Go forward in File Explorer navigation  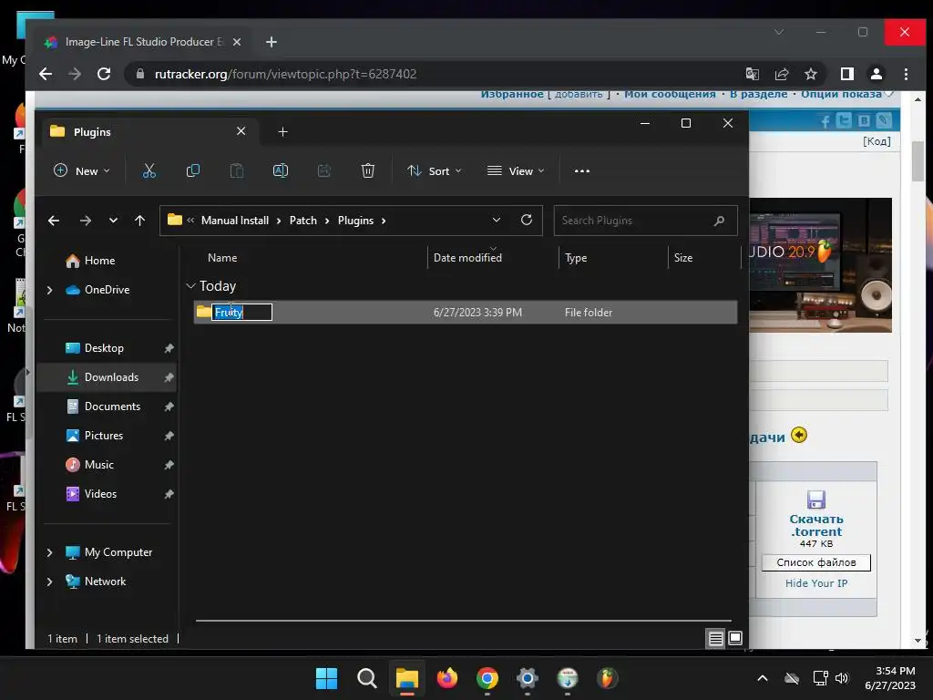click(86, 221)
